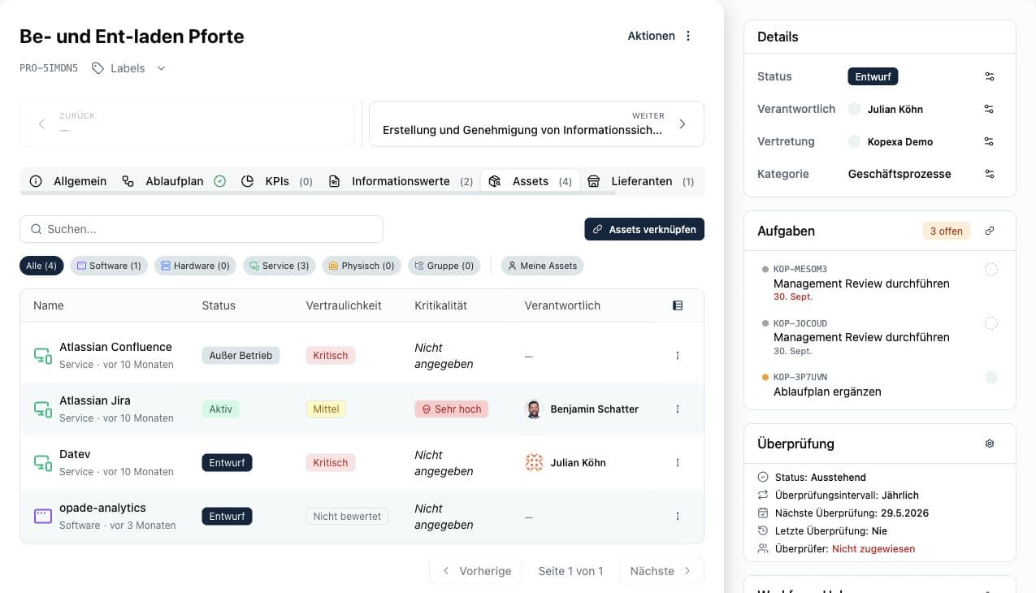Focus the Suchen search field
Image resolution: width=1036 pixels, height=593 pixels.
click(x=202, y=229)
